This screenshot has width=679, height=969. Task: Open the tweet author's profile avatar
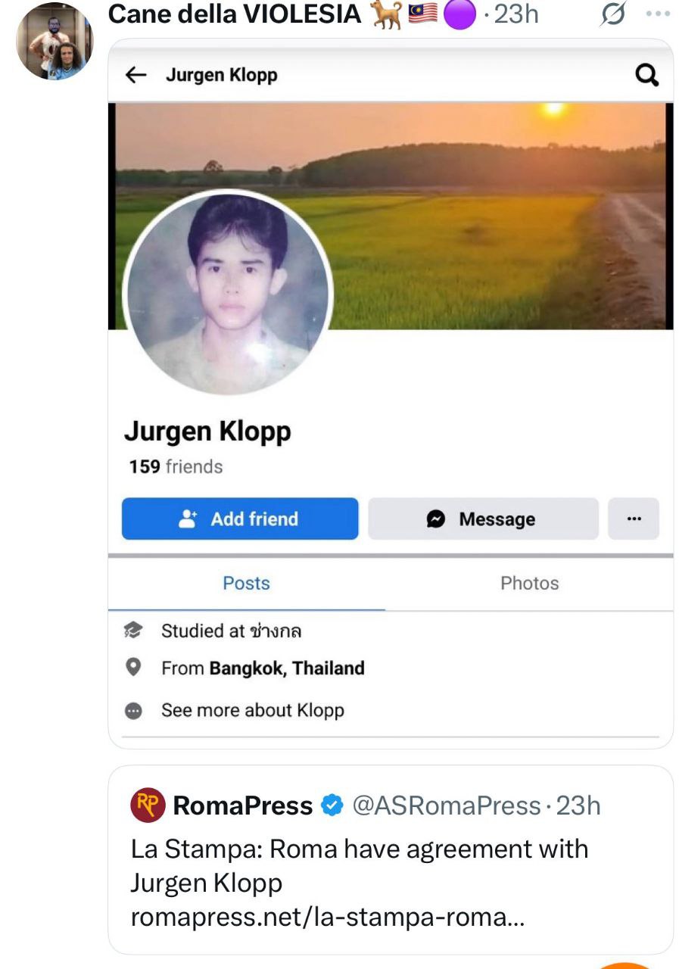coord(54,41)
